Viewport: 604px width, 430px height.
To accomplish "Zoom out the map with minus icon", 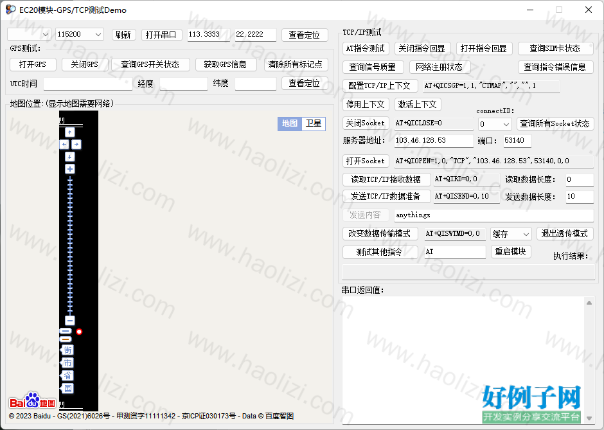I will (x=70, y=320).
